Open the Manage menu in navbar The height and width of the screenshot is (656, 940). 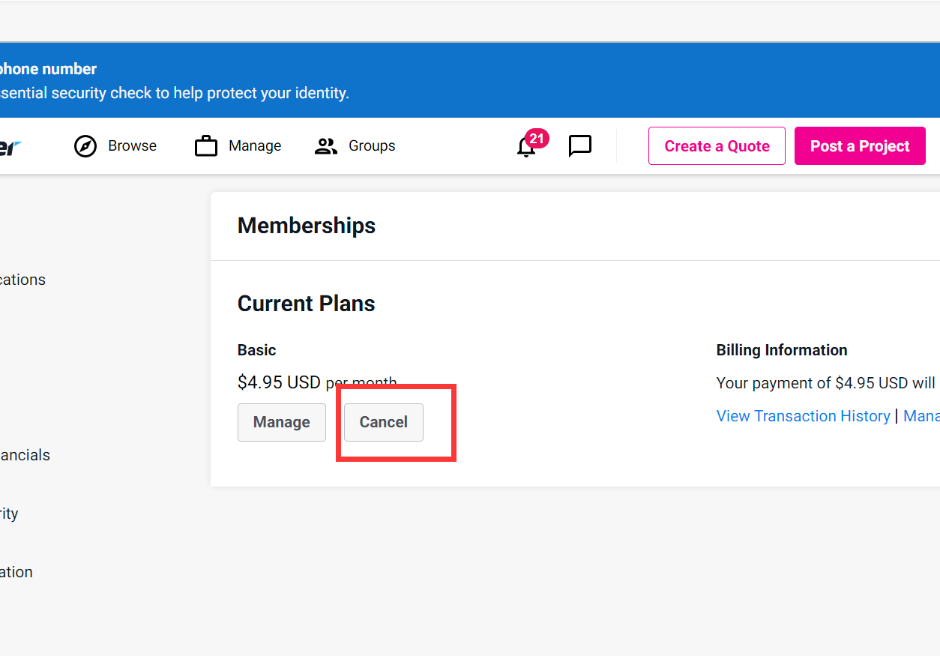click(x=255, y=146)
